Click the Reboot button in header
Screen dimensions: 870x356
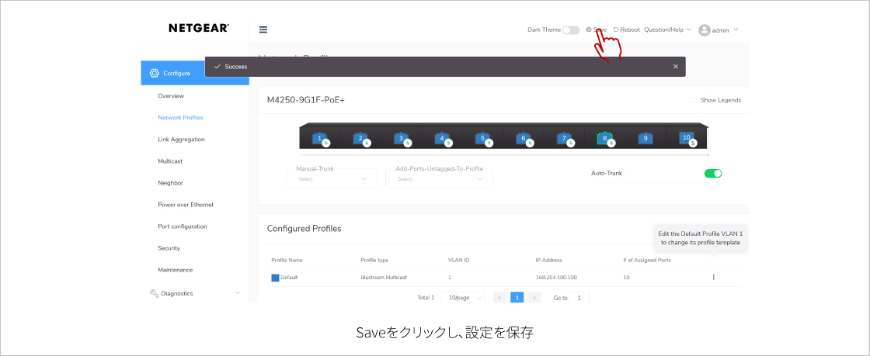(626, 30)
